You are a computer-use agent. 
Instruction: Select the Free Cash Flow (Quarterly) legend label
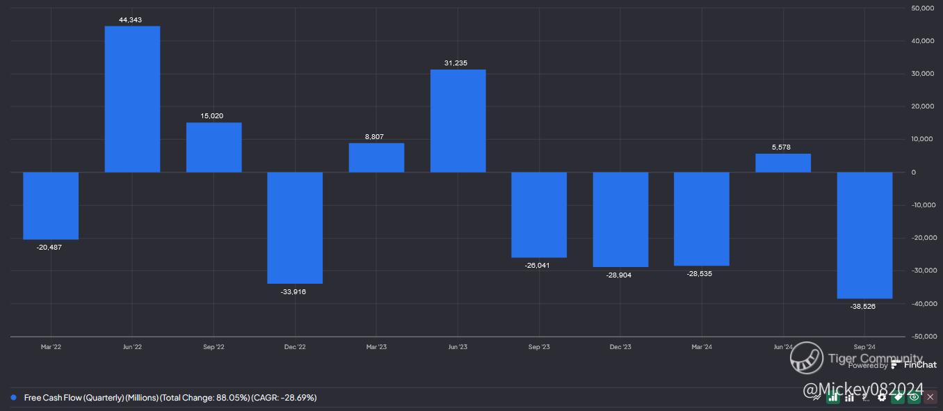[170, 398]
